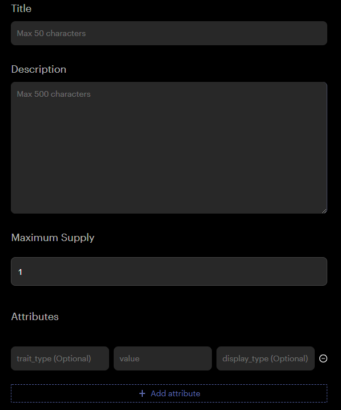Click the Description label
Image resolution: width=341 pixels, height=410 pixels.
click(39, 69)
